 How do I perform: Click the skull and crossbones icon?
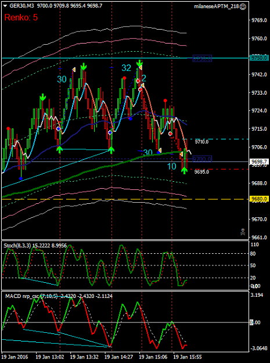[243, 232]
